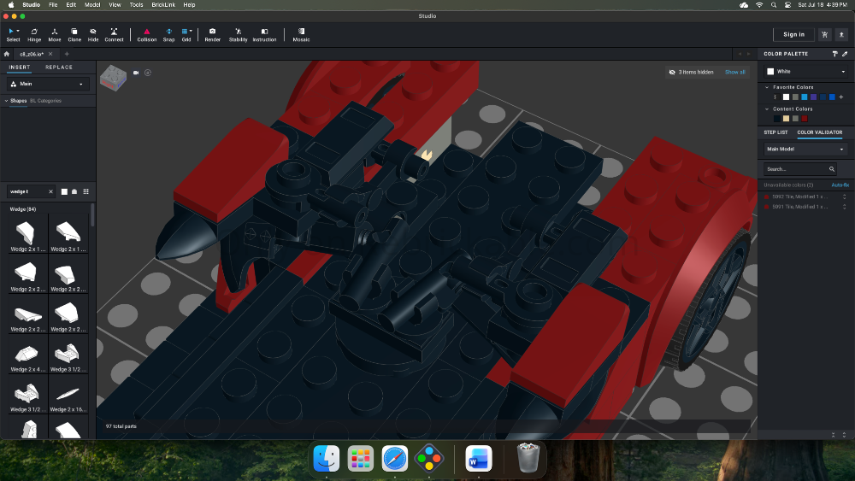Open the Main Model dropdown

806,149
